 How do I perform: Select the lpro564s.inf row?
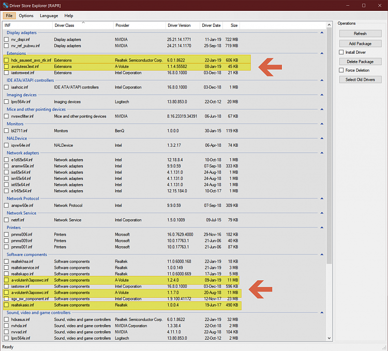[121, 338]
